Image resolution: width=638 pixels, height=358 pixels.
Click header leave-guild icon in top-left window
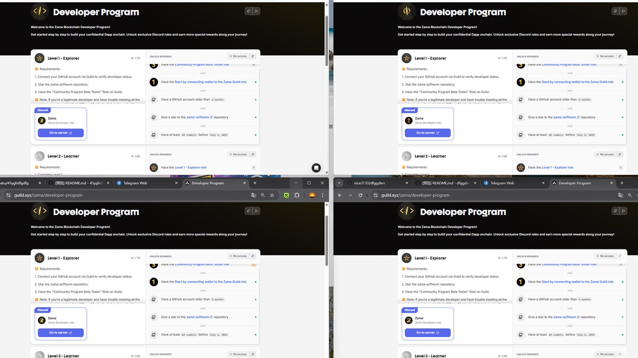click(256, 11)
